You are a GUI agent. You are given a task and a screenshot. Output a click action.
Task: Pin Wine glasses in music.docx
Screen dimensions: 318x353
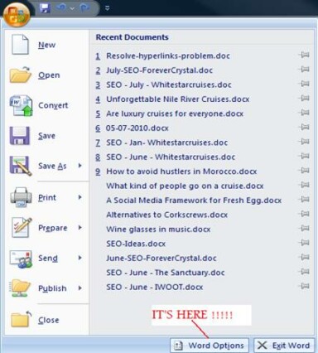[x=304, y=228]
